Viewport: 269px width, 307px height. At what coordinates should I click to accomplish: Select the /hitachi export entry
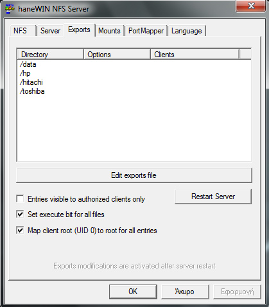31,82
